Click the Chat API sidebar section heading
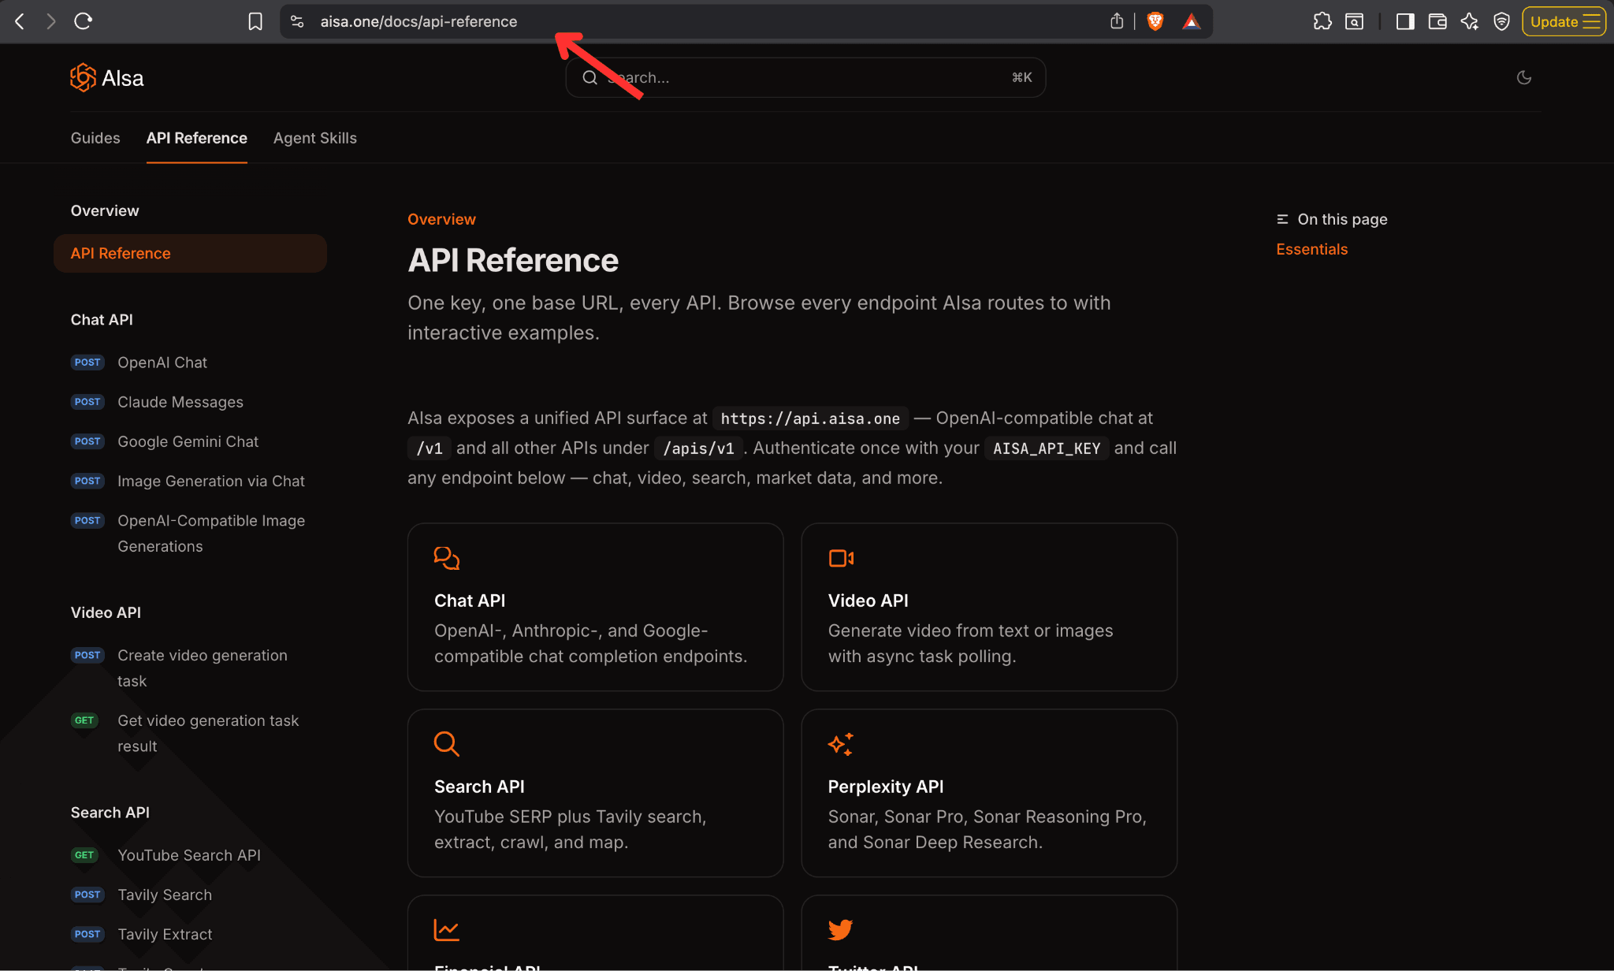 pyautogui.click(x=102, y=320)
